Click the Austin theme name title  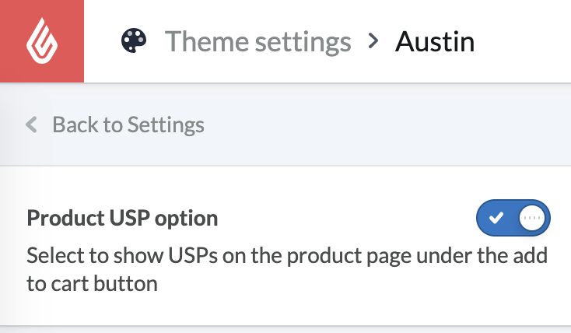tap(435, 40)
